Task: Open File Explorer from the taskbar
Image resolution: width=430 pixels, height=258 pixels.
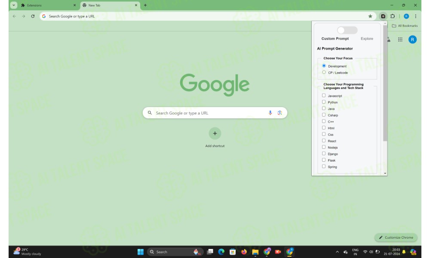Action: click(x=255, y=252)
